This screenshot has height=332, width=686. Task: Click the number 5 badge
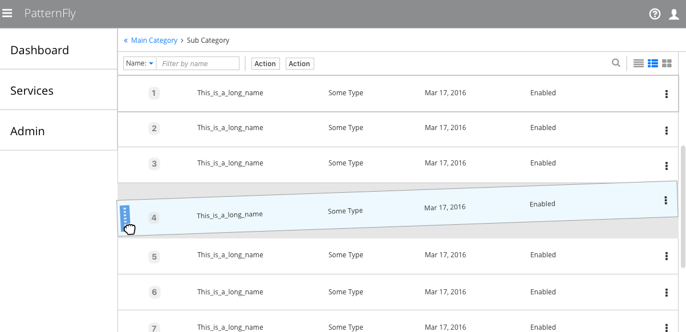[x=154, y=257]
